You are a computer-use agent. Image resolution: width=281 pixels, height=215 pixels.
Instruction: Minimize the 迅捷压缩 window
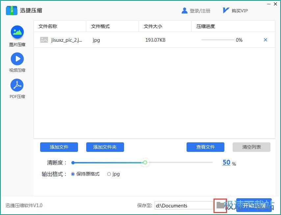coord(269,4)
